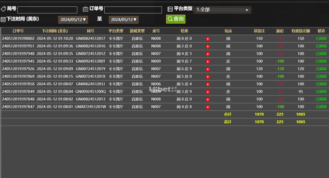Select order number 240512019397848
Viewport: 329px width, 178px height.
click(18, 99)
